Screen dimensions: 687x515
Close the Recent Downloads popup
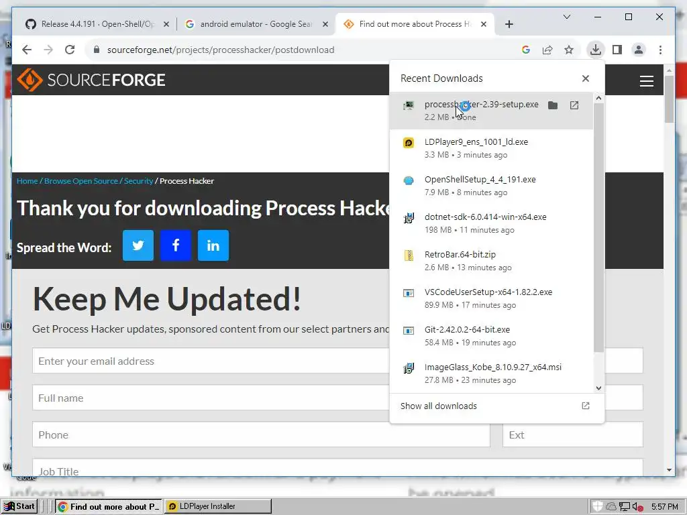coord(585,78)
